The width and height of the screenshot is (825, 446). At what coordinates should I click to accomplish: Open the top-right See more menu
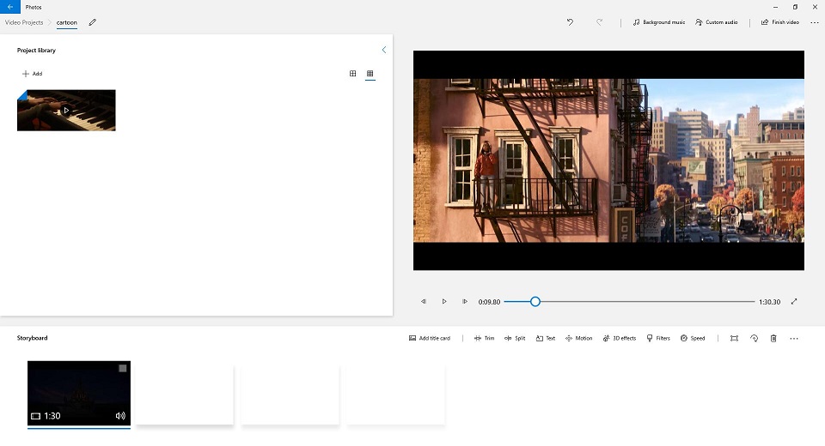(815, 22)
